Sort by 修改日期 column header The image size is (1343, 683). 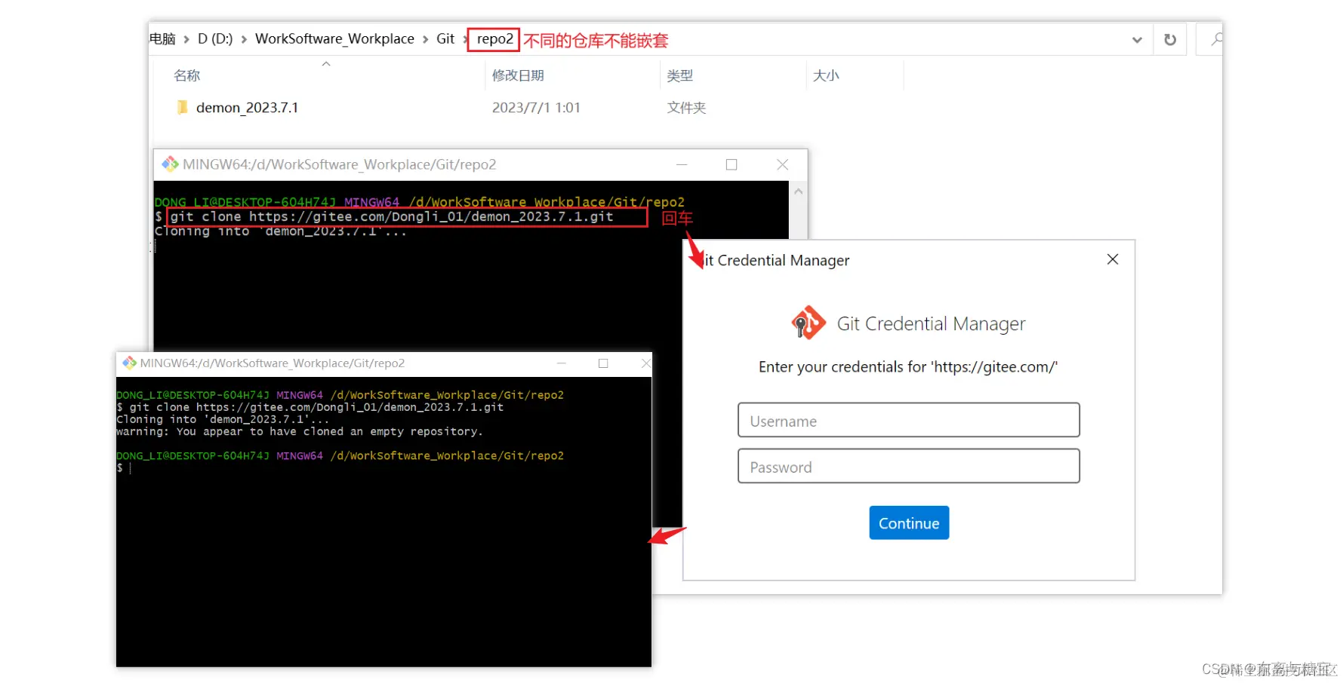pos(518,75)
